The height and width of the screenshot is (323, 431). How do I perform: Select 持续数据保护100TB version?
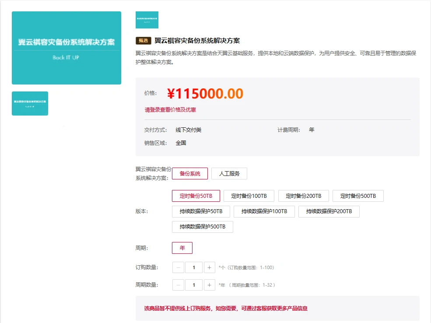click(x=264, y=211)
